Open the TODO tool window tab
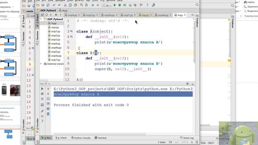258x145 pixels. [61, 138]
